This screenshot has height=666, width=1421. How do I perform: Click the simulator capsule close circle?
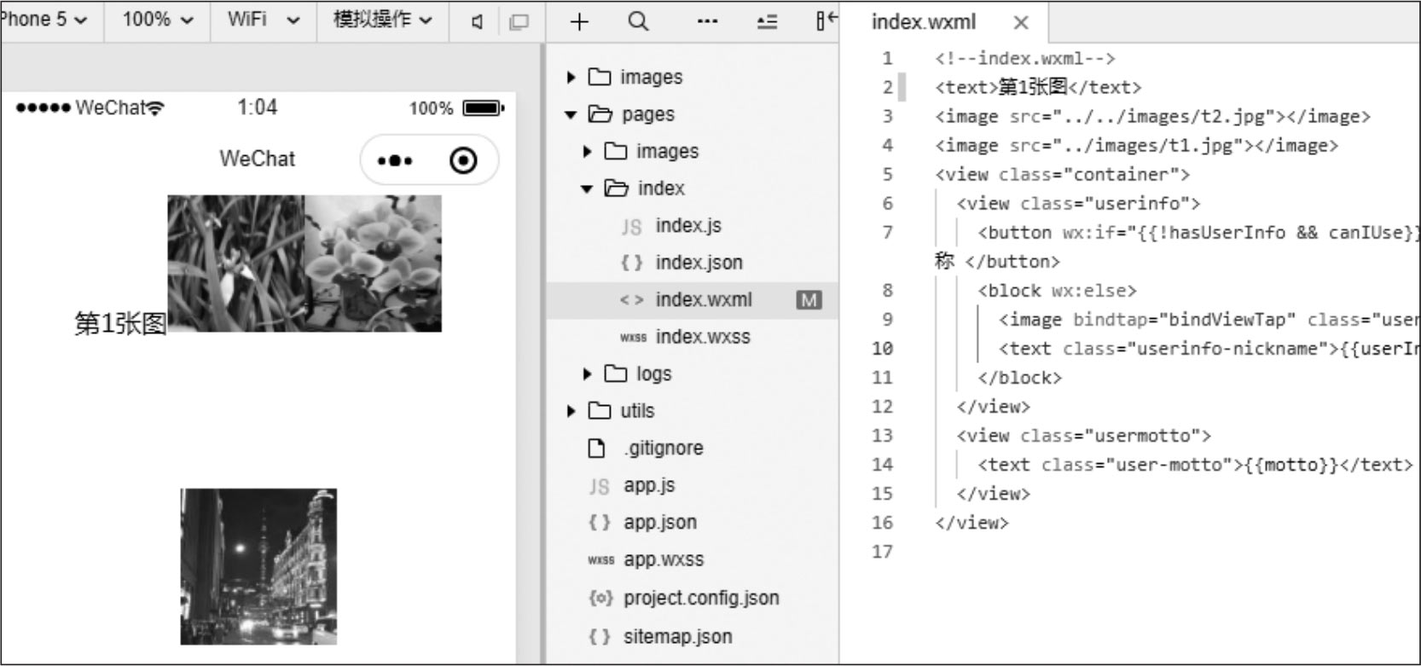tap(463, 160)
